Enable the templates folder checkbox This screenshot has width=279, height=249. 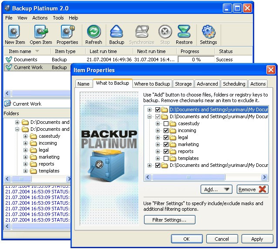[x=166, y=158]
